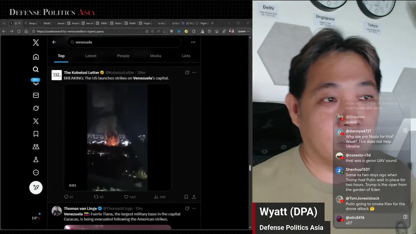
Task: Share the Kobeissi Letter post
Action: click(194, 197)
